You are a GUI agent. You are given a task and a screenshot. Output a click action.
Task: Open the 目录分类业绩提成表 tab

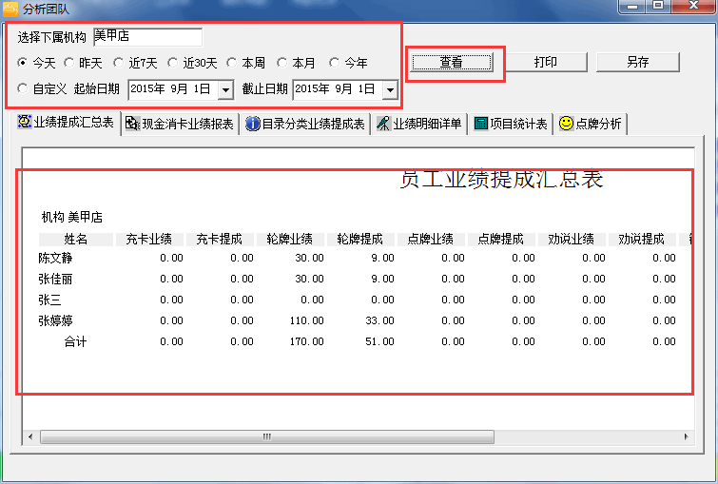tap(305, 125)
